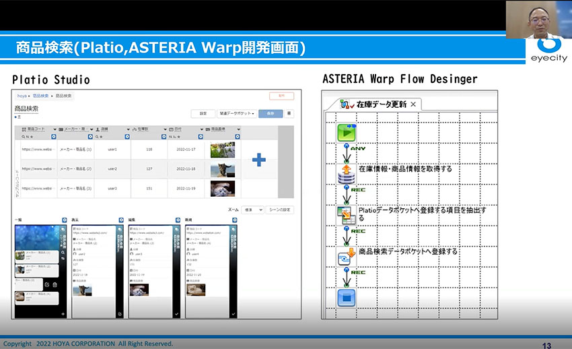Image resolution: width=572 pixels, height=349 pixels.
Task: Select the 商品検索データポケットへ登録する Platio component icon
Action: pyautogui.click(x=346, y=257)
